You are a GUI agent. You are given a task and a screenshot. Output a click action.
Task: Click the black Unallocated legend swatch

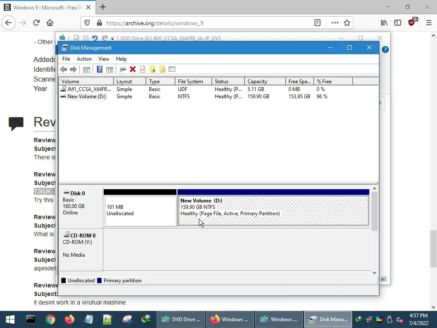coord(64,281)
